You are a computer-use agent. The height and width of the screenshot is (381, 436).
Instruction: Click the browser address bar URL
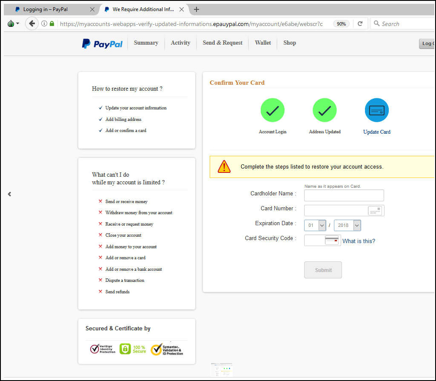coord(191,24)
